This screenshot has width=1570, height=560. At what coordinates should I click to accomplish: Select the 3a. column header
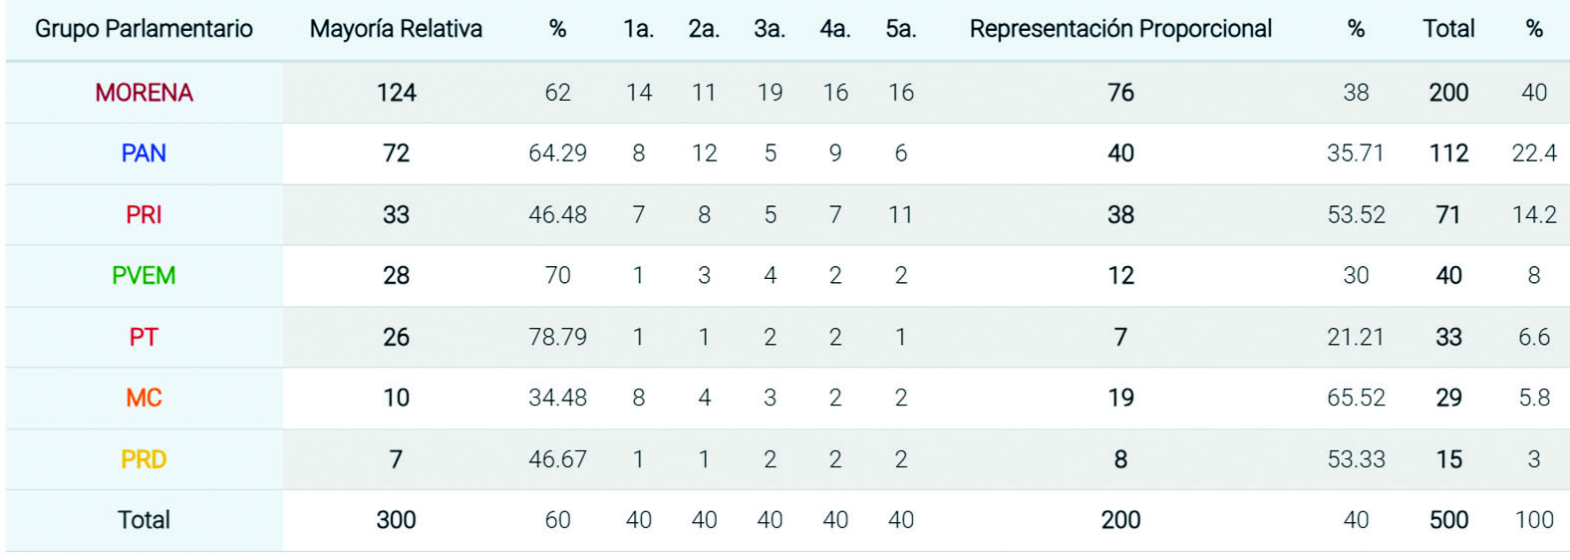coord(770,29)
